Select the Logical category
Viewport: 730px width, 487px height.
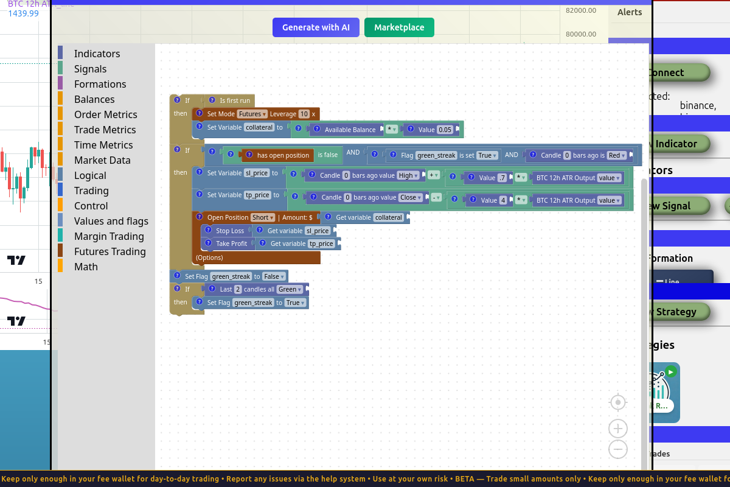click(x=90, y=175)
